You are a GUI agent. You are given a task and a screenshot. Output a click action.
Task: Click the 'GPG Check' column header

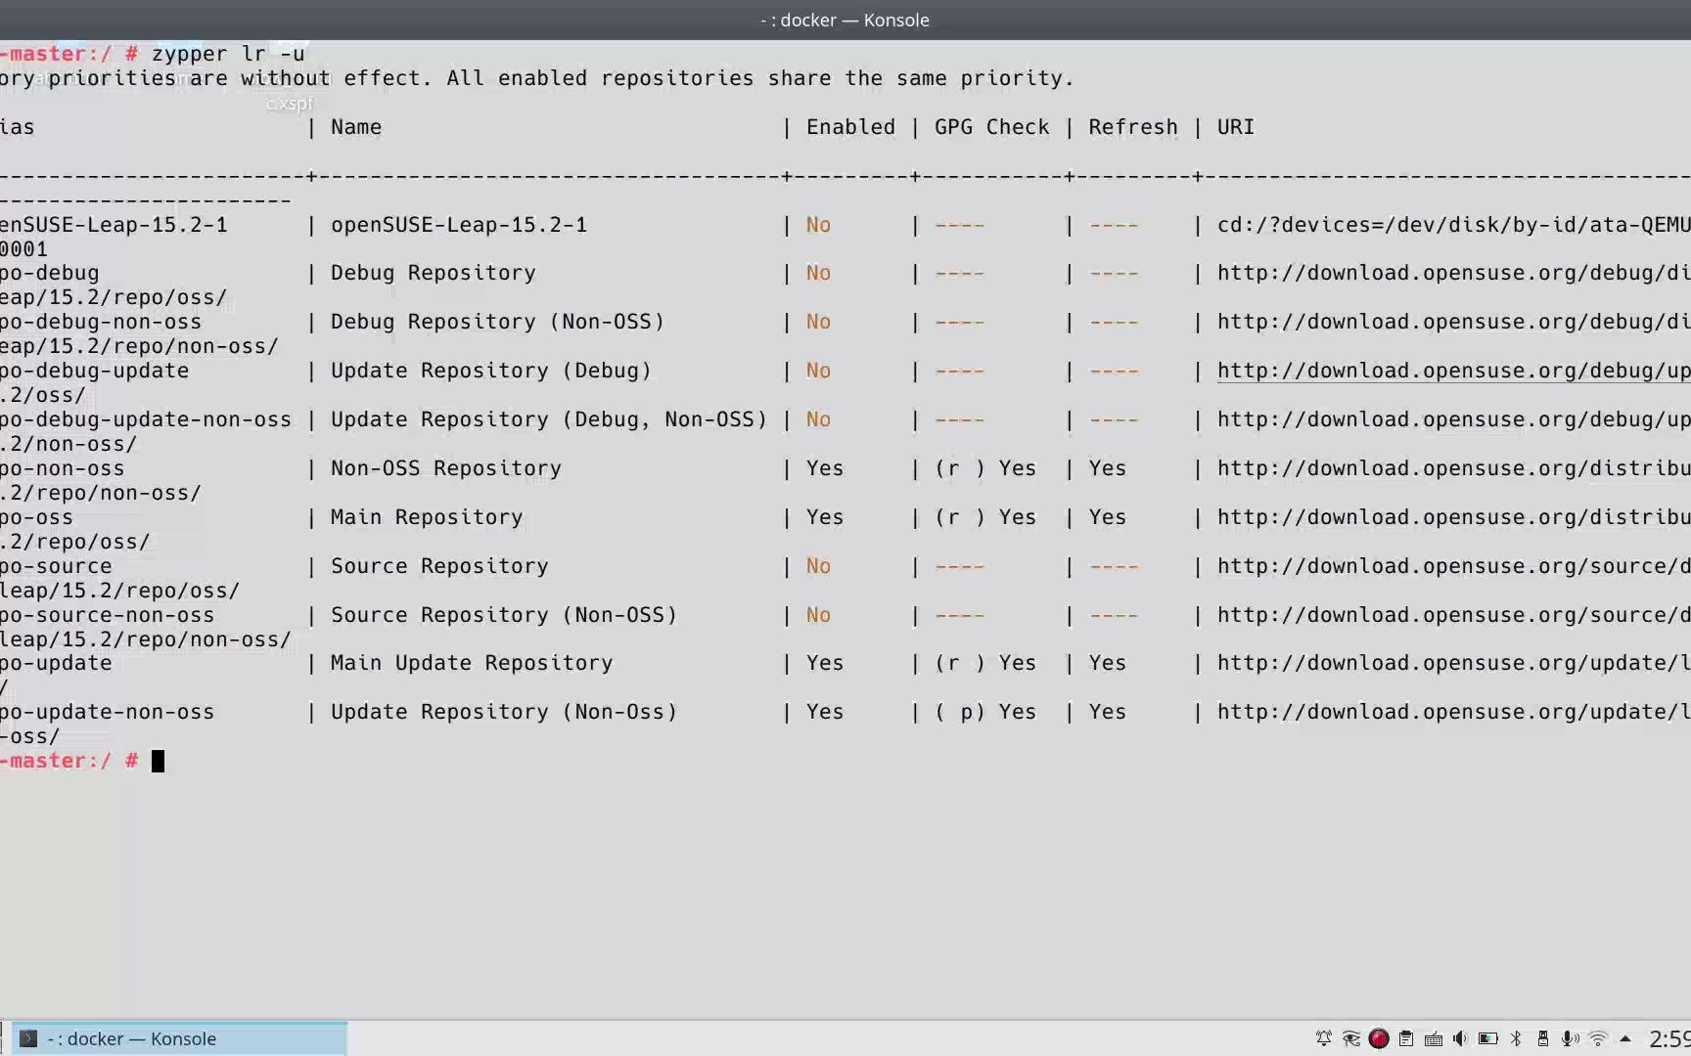point(991,127)
